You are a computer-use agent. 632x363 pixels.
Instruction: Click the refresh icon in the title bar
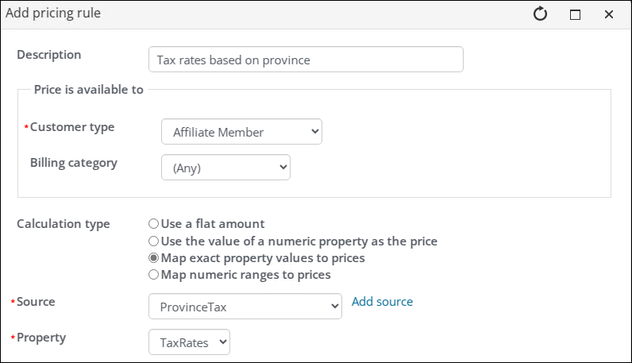tap(541, 14)
